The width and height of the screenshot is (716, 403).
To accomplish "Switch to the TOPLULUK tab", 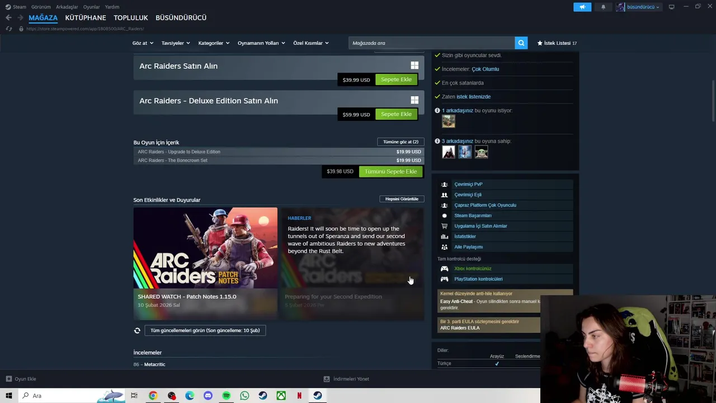I will point(131,18).
